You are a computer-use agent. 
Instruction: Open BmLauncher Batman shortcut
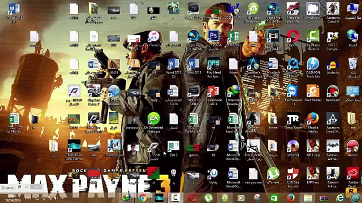point(253,150)
